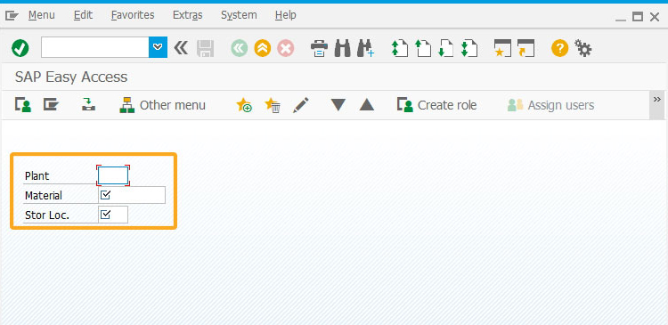Open the Extras menu
Viewport: 668px width, 325px height.
pos(187,15)
